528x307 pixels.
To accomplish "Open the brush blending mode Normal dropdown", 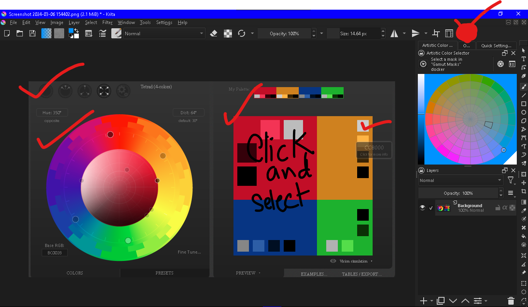I will point(164,34).
